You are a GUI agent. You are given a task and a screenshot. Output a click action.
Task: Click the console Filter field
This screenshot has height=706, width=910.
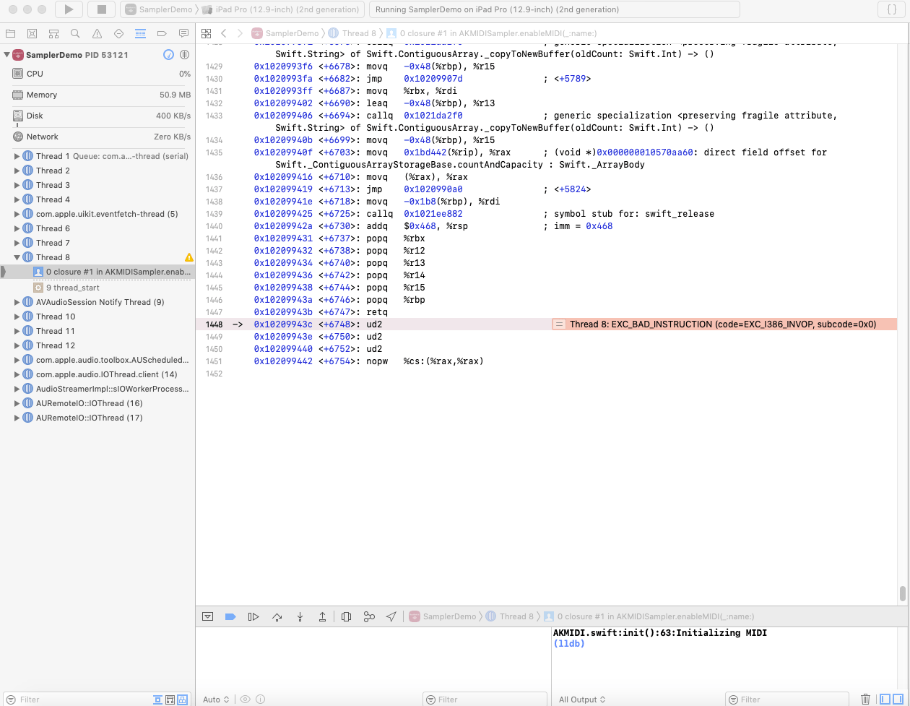pyautogui.click(x=787, y=699)
